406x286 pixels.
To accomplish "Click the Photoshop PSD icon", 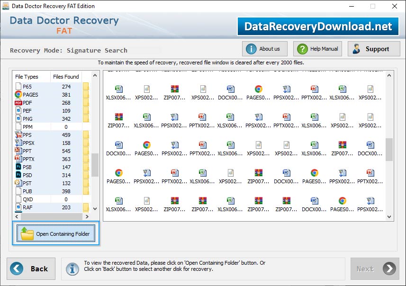I will click(x=18, y=175).
